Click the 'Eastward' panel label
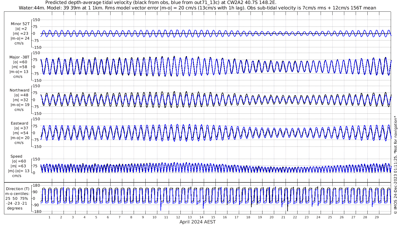Image resolution: width=399 pixels, height=228 pixels. [19, 123]
